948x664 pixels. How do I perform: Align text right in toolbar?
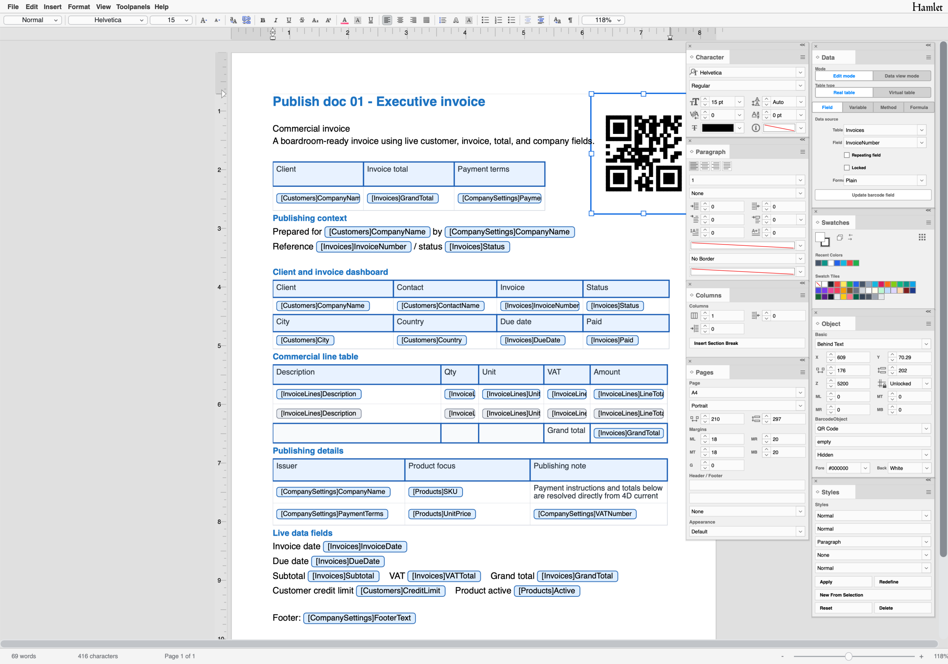413,20
